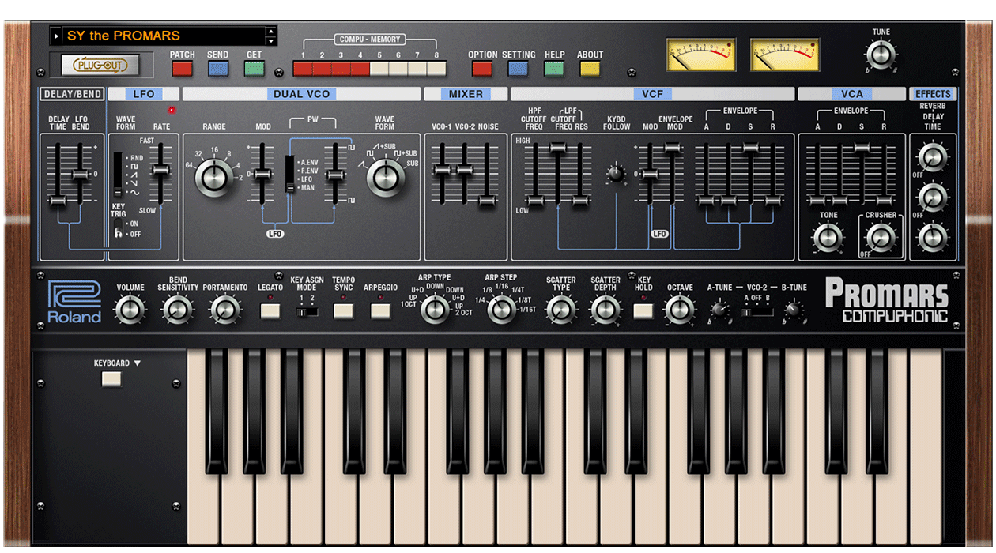Select Compu-Memory slot 5
This screenshot has width=996, height=553.
point(379,69)
